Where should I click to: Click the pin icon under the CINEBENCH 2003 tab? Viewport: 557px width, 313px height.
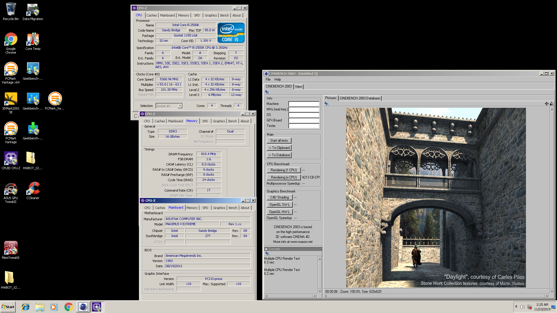coord(267,92)
